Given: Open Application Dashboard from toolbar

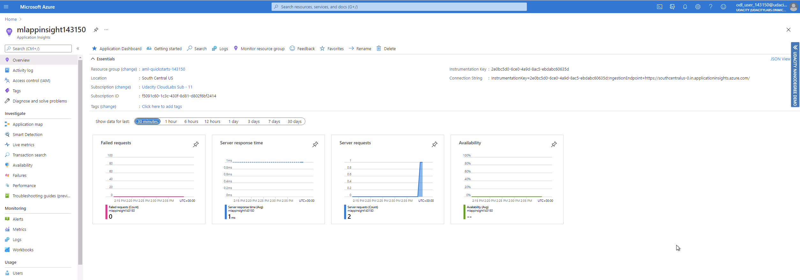Looking at the screenshot, I should (x=117, y=49).
